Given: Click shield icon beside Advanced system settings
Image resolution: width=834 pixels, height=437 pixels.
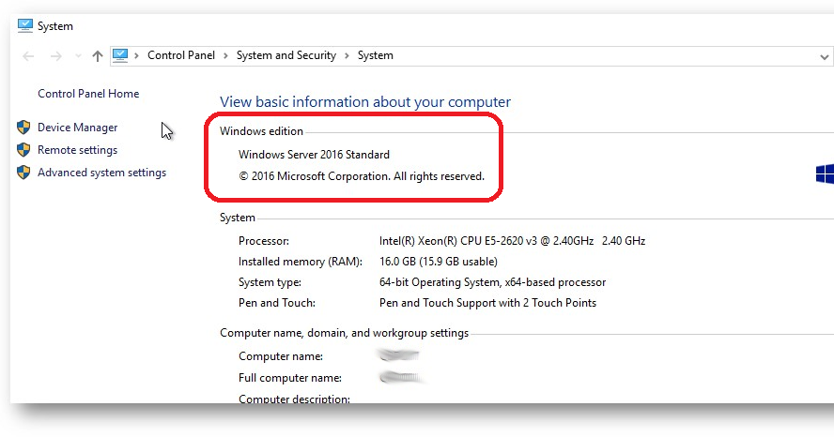Looking at the screenshot, I should coord(23,173).
